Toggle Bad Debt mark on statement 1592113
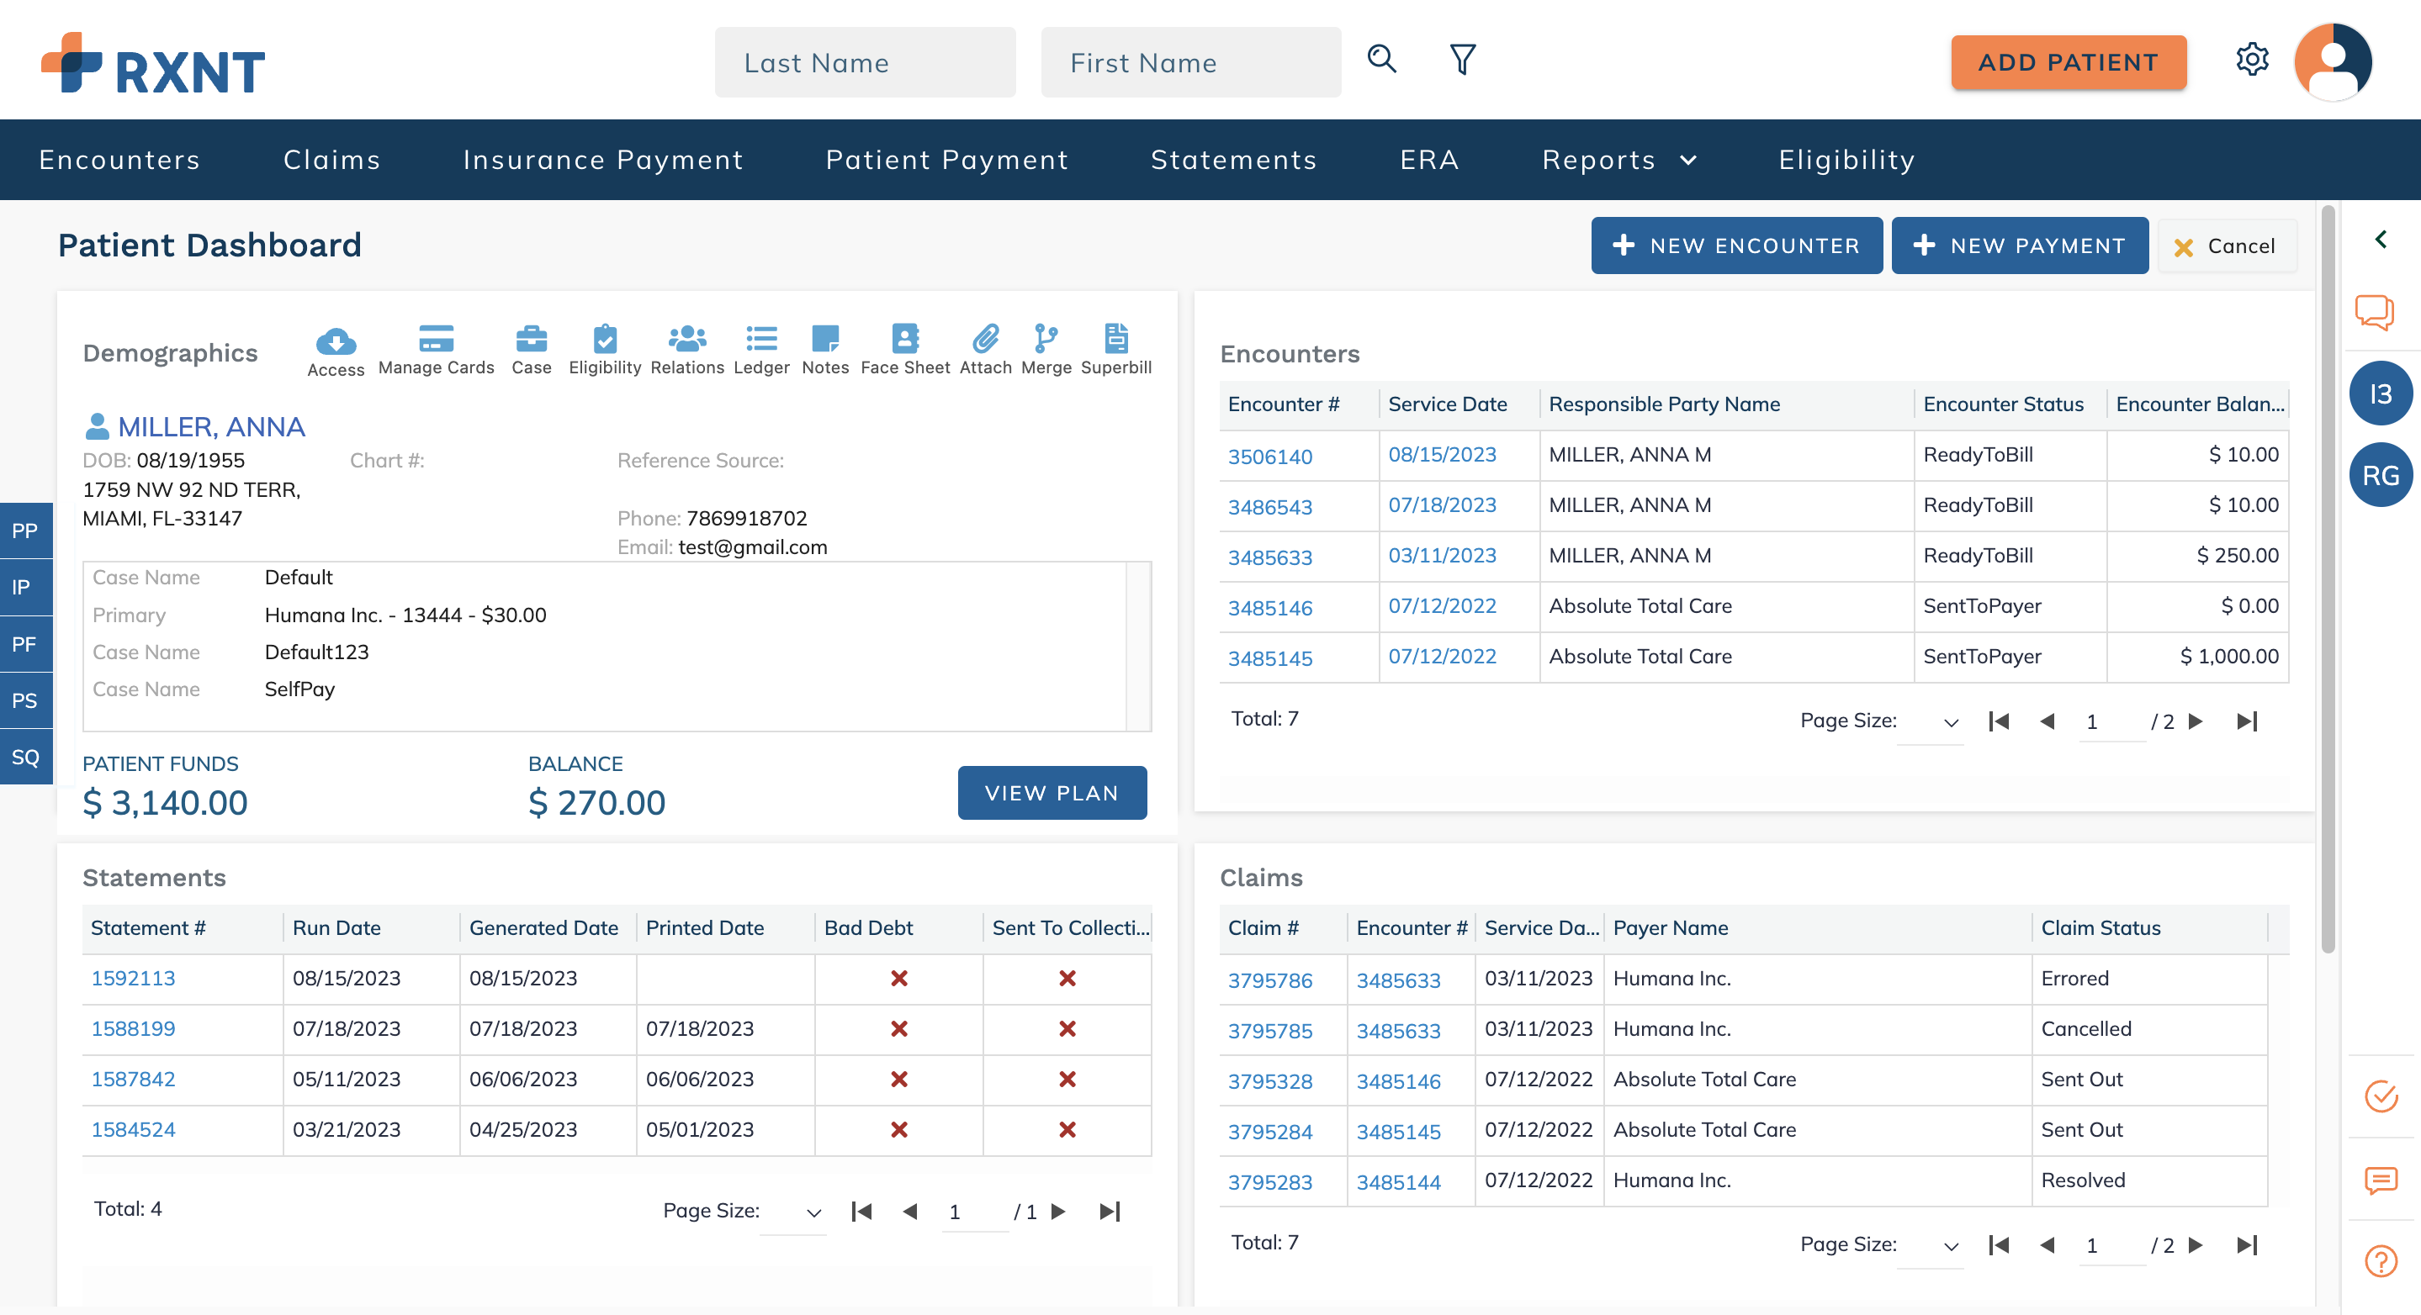Screen dimensions: 2421x1315 899,979
